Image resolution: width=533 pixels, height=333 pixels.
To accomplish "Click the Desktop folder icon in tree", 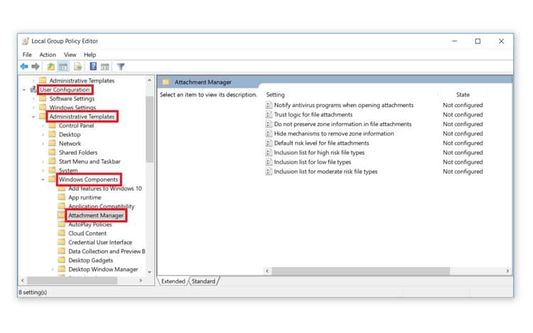I will tap(52, 134).
